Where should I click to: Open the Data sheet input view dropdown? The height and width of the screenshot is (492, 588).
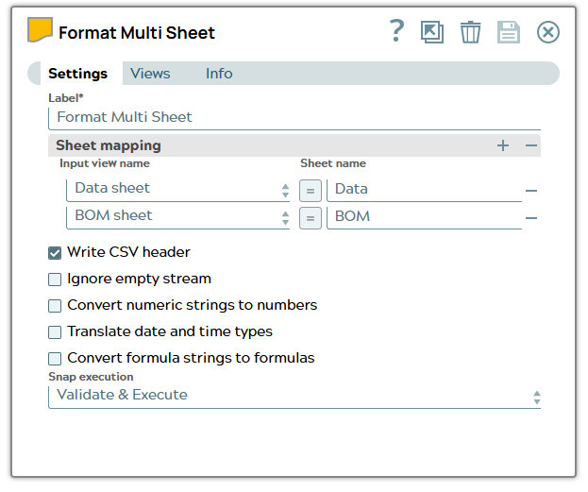click(x=177, y=190)
